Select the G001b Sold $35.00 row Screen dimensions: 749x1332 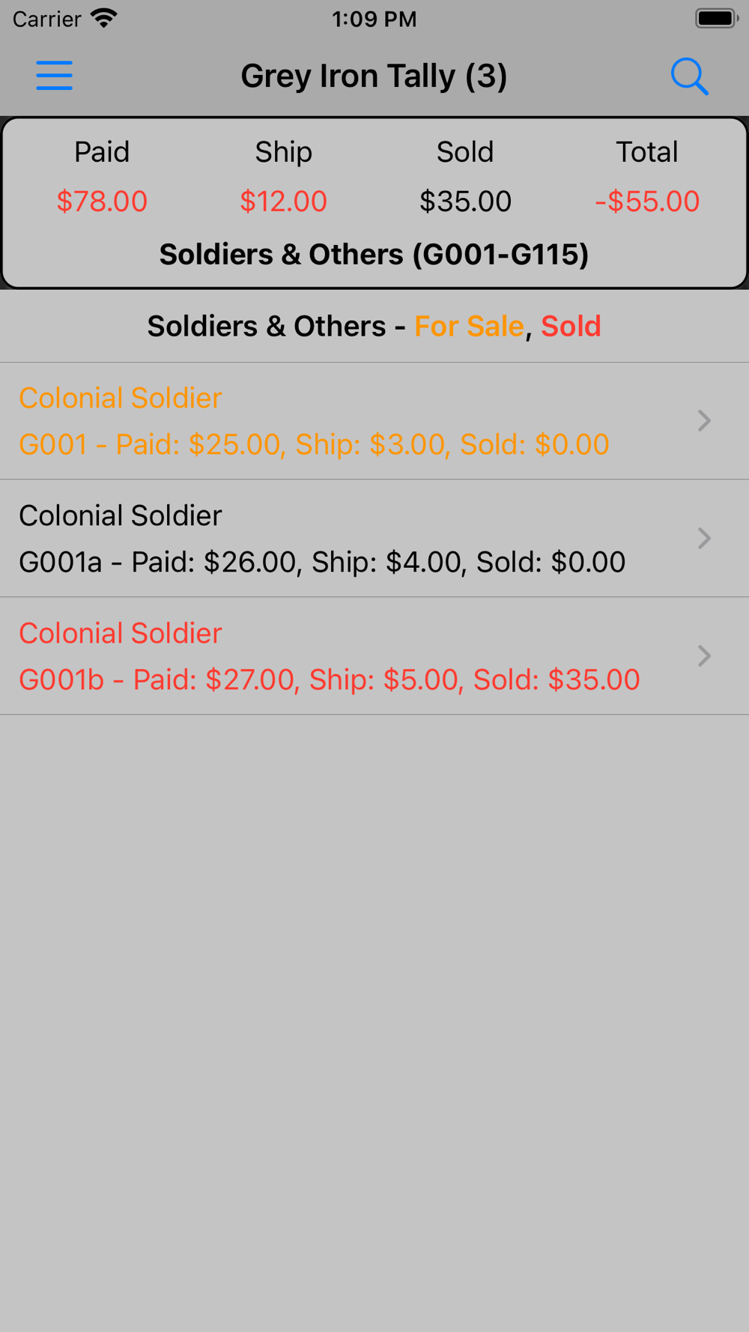coord(374,656)
